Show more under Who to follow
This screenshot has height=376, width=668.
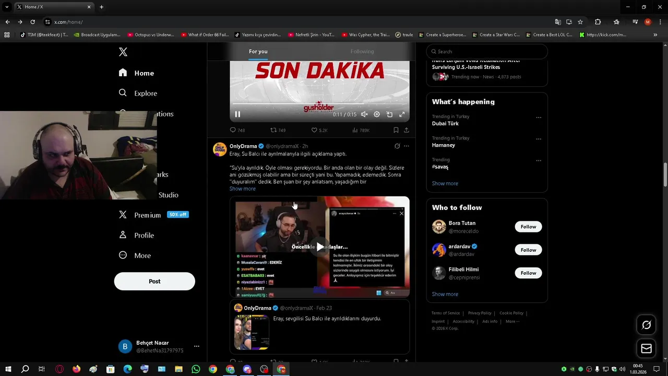(445, 294)
